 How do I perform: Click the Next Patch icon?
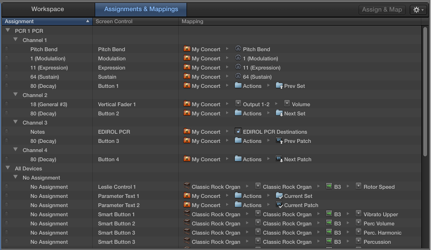pos(279,159)
